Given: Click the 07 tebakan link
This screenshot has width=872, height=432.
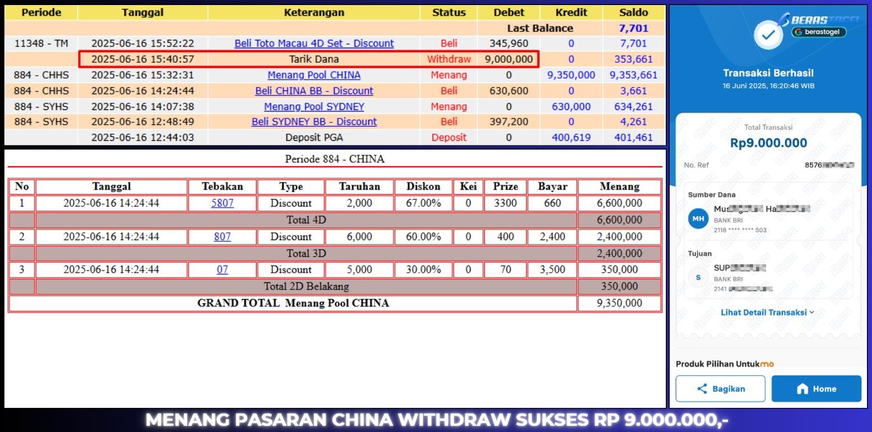Looking at the screenshot, I should pos(222,269).
